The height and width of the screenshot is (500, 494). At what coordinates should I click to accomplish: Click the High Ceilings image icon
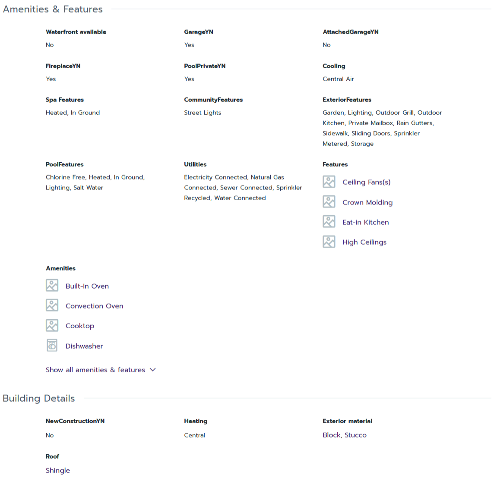coord(329,242)
